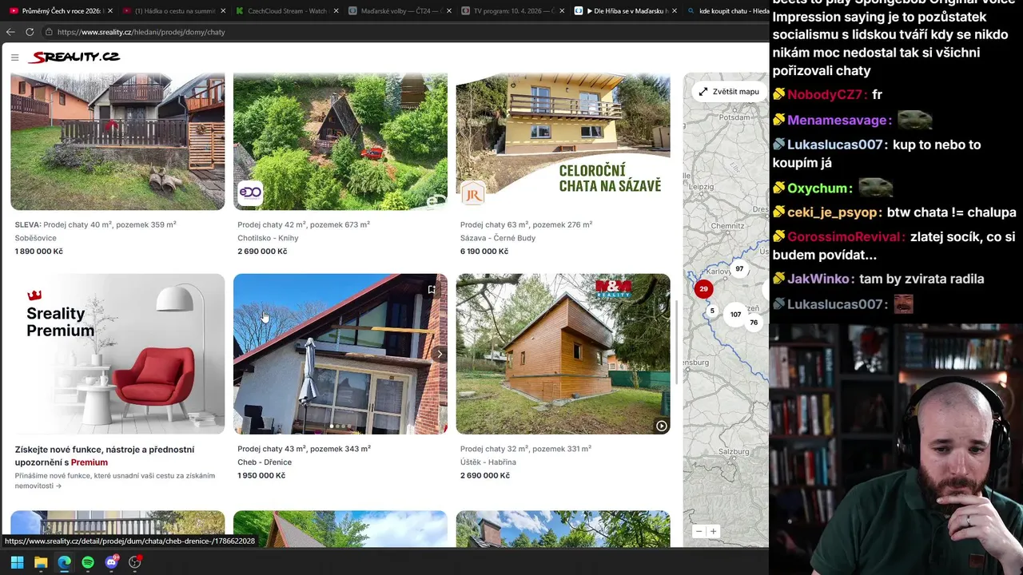Click the site lock icon in the address bar

tap(49, 32)
